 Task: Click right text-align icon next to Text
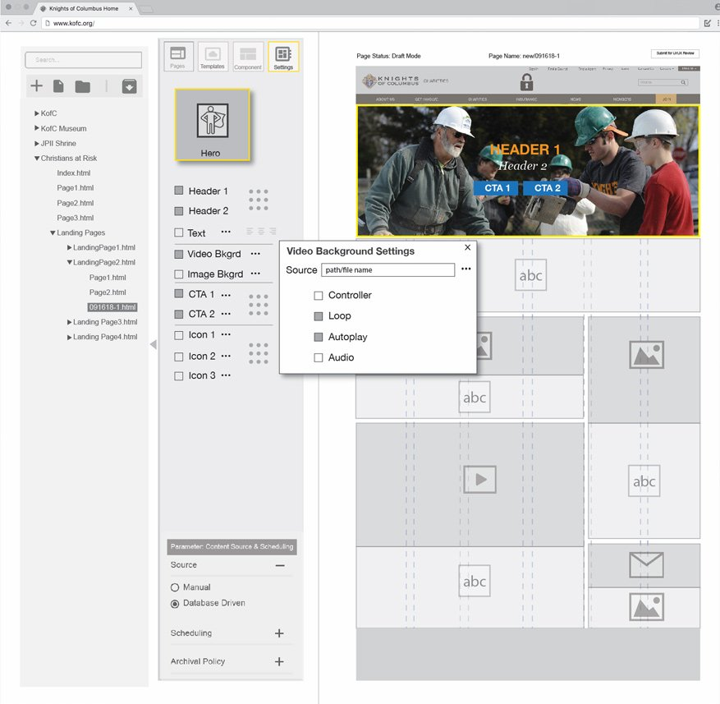(273, 231)
